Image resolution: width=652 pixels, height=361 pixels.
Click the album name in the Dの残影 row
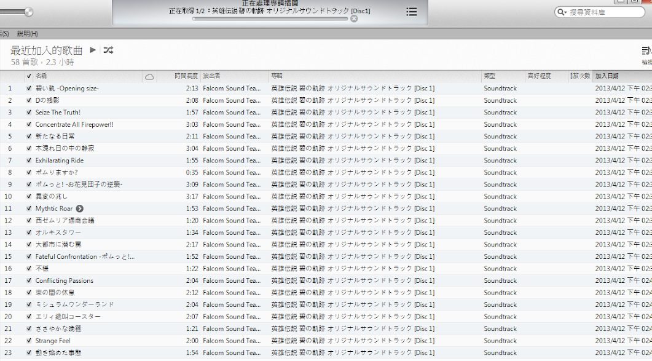click(353, 100)
